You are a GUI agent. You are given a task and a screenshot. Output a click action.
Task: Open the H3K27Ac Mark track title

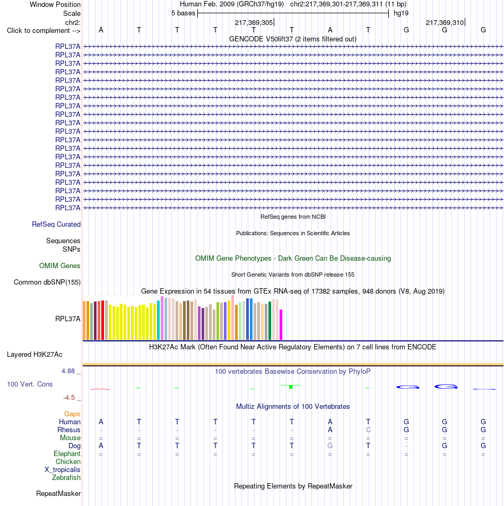click(x=292, y=347)
